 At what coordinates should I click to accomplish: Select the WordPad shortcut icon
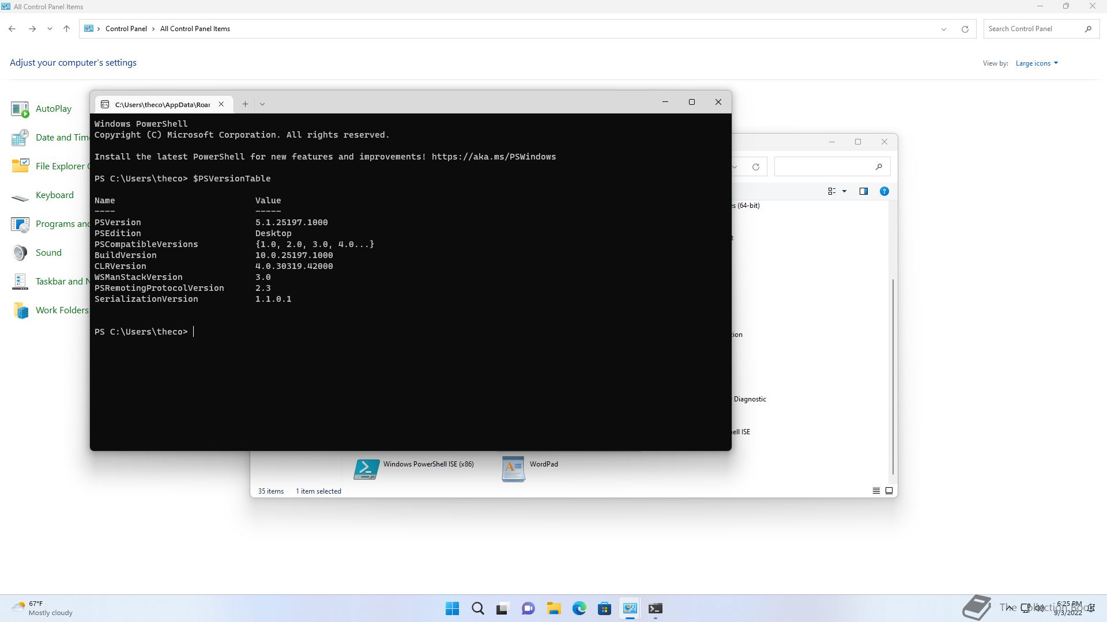pyautogui.click(x=513, y=469)
